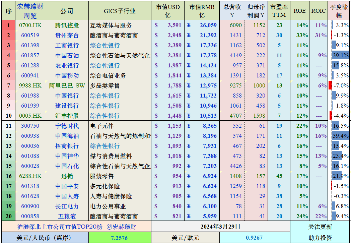Click company name 腾讯控股
The width and height of the screenshot is (351, 244).
(67, 25)
